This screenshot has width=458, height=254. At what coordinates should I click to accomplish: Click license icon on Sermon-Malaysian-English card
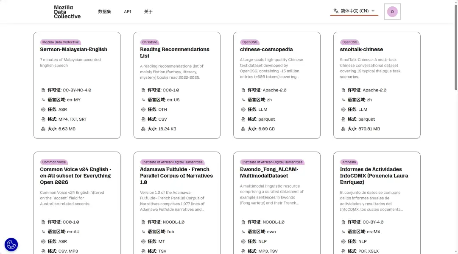43,90
